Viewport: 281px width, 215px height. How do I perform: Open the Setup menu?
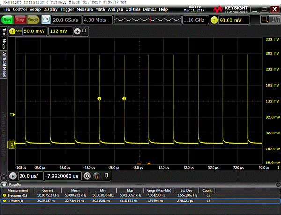coord(35,9)
